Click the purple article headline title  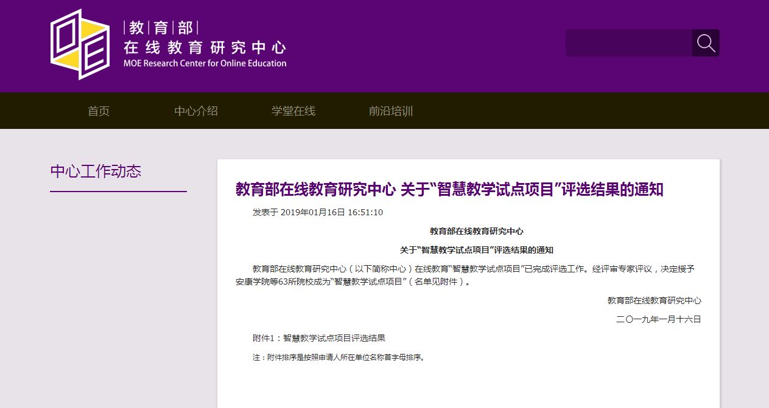[449, 190]
